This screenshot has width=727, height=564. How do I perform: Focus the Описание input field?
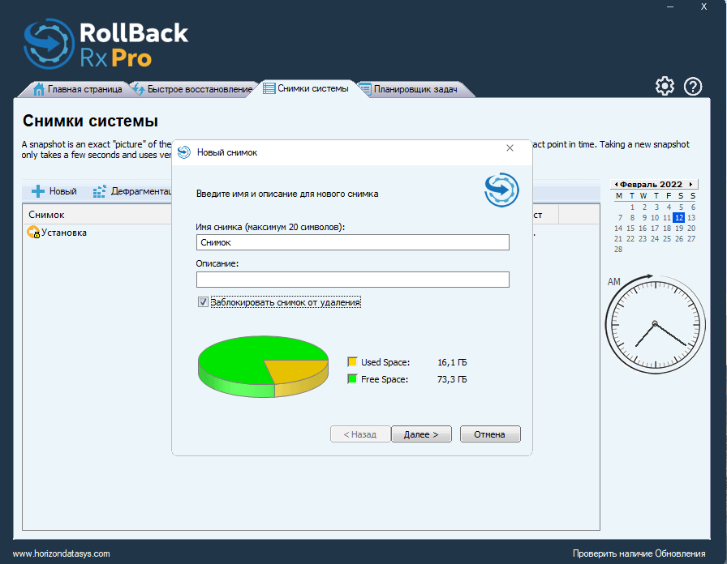(x=353, y=280)
